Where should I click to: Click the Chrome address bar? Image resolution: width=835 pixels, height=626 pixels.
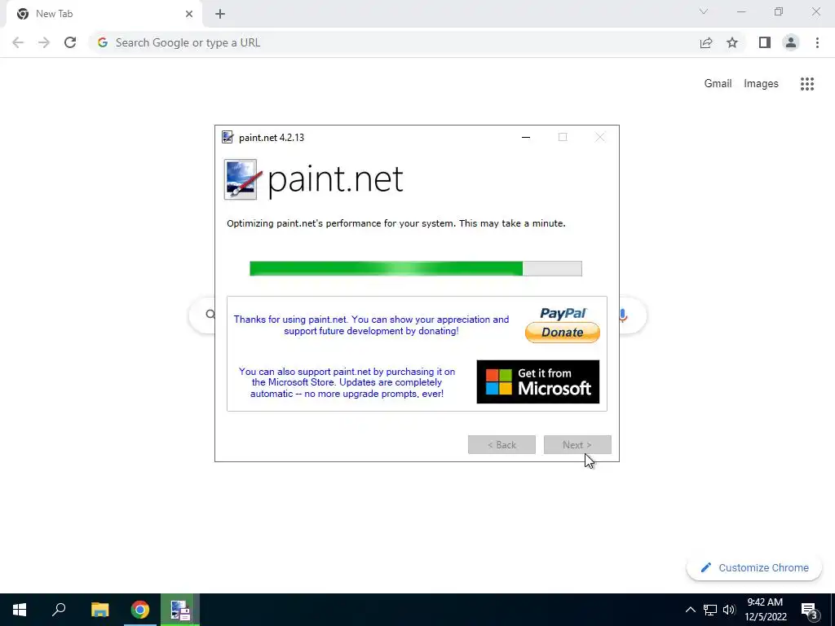coord(394,42)
